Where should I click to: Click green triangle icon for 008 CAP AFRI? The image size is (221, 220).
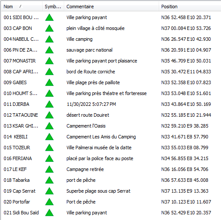tap(49, 72)
